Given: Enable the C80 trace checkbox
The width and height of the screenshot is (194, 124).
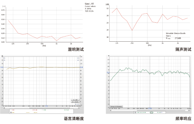Looking at the screenshot, I should click(x=42, y=110).
